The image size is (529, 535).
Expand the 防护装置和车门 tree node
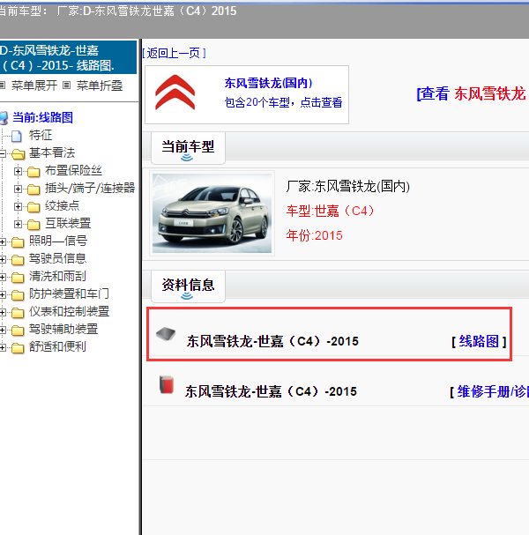[3, 294]
